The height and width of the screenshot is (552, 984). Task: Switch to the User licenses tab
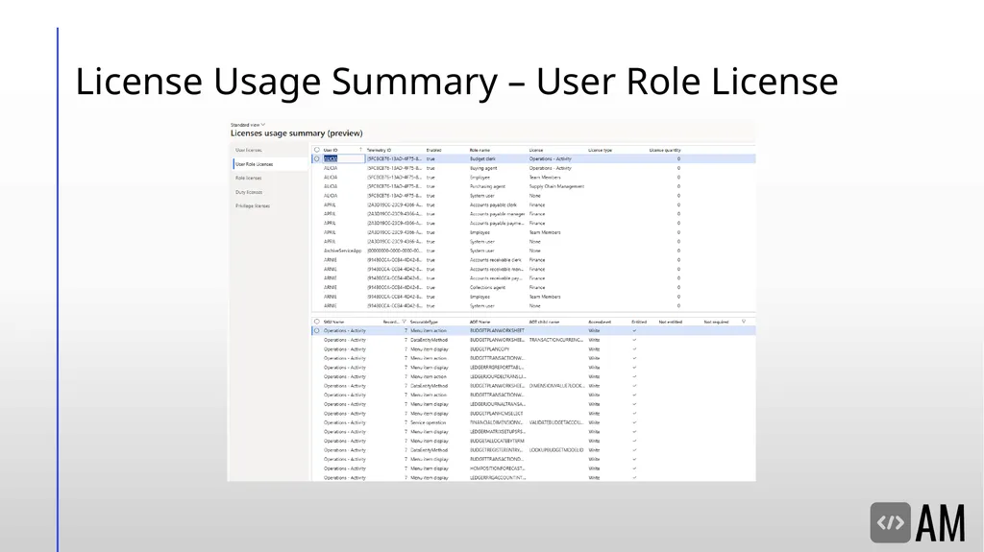click(249, 150)
